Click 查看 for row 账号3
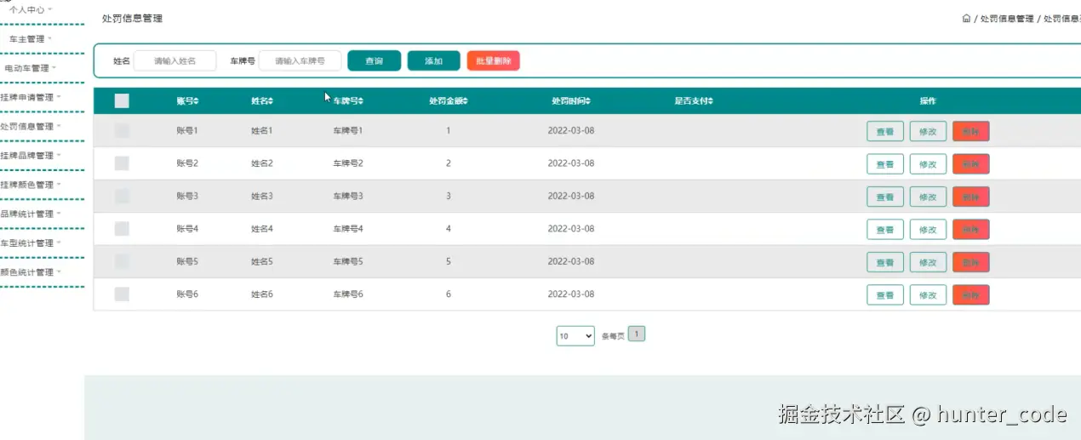 [885, 197]
